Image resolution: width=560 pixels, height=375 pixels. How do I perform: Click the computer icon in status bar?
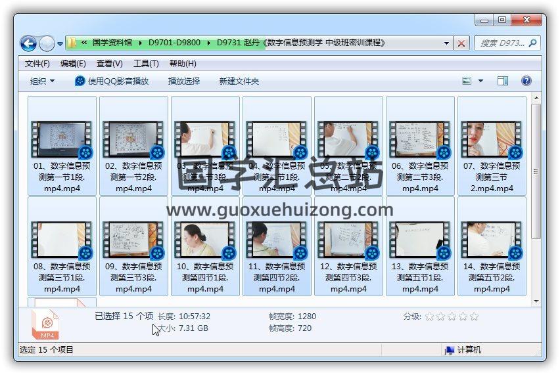pos(450,350)
